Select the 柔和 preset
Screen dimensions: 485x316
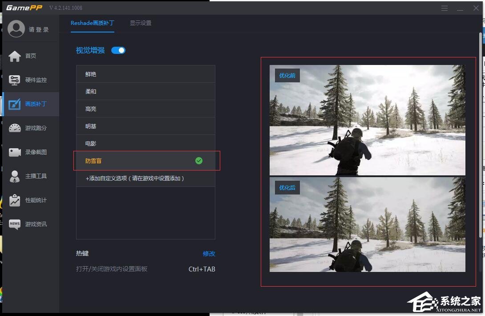145,91
